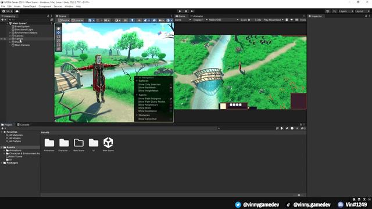Uncheck Show Path Polygons checkbox

[x=171, y=99]
